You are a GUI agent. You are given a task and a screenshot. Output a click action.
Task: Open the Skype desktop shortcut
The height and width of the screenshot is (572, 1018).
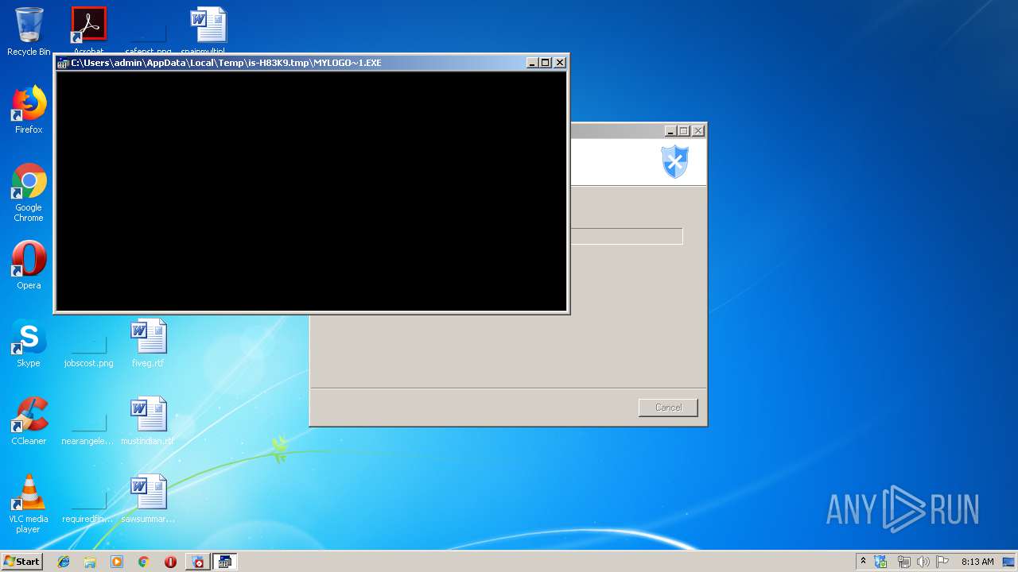29,343
